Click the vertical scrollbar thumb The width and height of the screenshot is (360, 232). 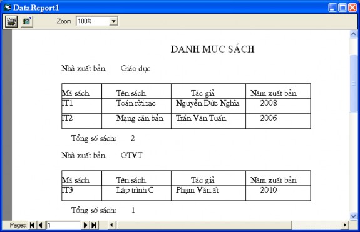point(353,84)
